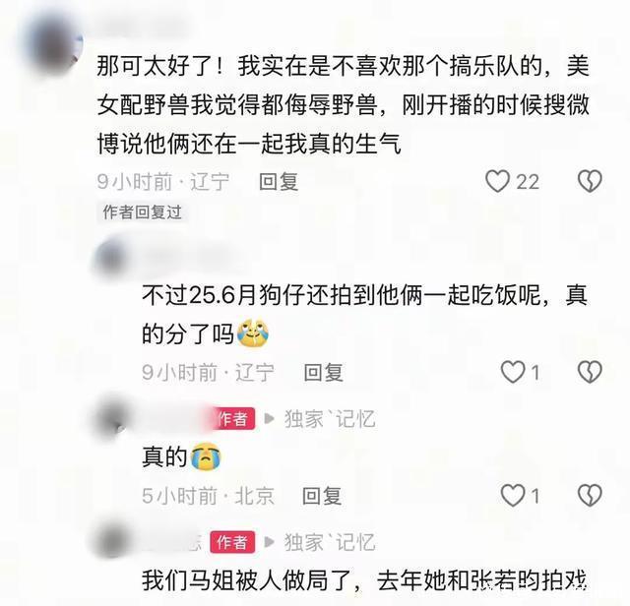Reply to the top comment from 辽宁

(279, 182)
